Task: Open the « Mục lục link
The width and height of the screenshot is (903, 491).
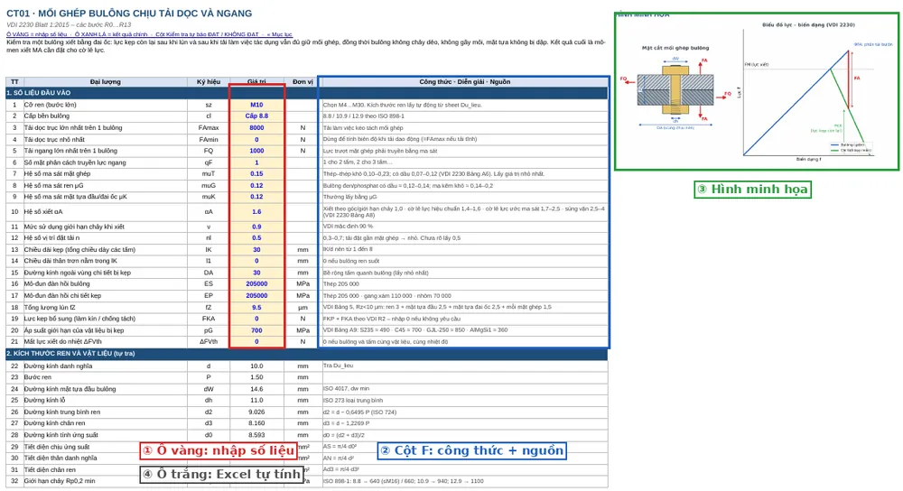Action: coord(279,34)
